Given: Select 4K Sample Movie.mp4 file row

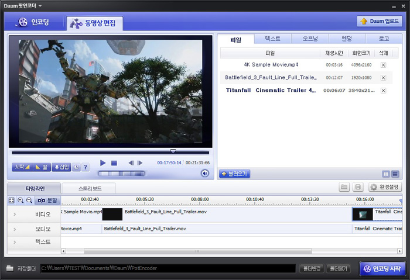Looking at the screenshot, I should pos(306,65).
